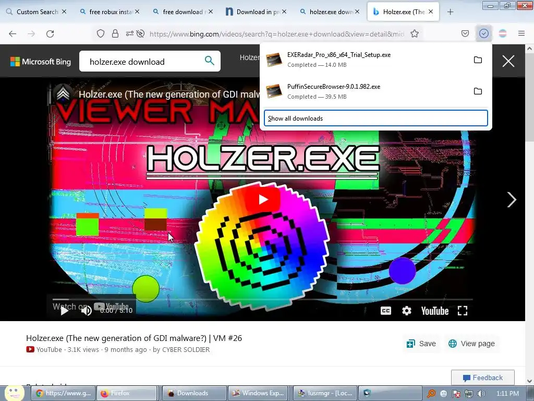Open View page link

(471, 344)
